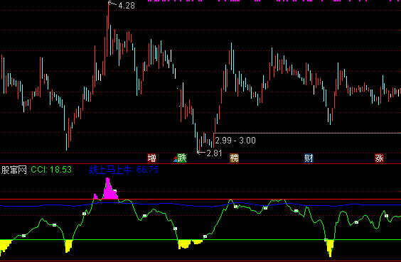
Task: Click the orange 榜 event marker
Action: pos(234,158)
